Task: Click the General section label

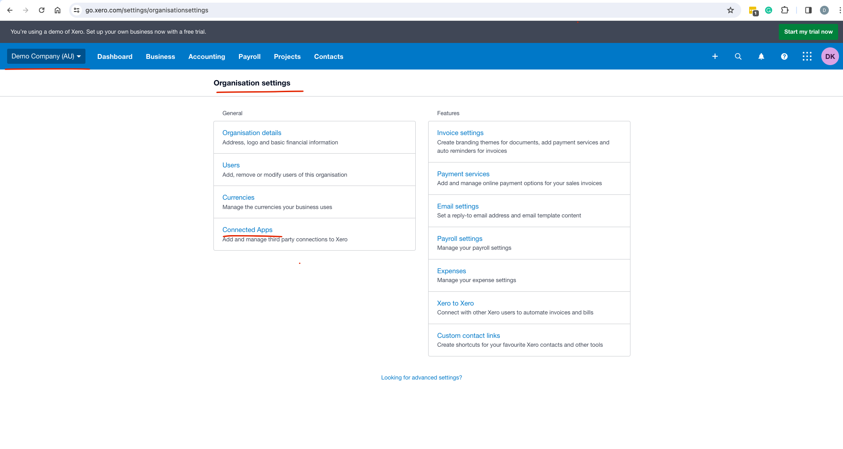Action: [232, 113]
